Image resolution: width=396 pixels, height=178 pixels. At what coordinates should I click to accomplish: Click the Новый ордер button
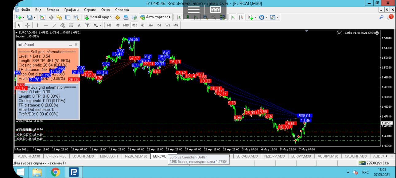[x=98, y=17]
